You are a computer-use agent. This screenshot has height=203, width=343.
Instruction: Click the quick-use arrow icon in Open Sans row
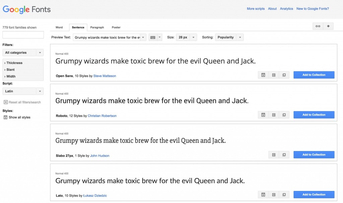(x=274, y=75)
